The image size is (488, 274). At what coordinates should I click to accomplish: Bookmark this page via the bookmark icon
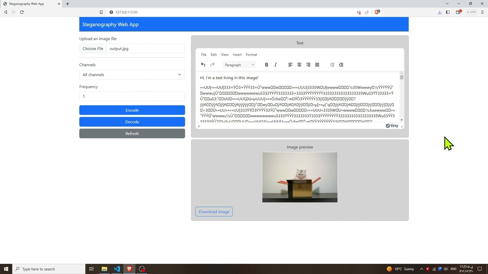click(x=101, y=12)
